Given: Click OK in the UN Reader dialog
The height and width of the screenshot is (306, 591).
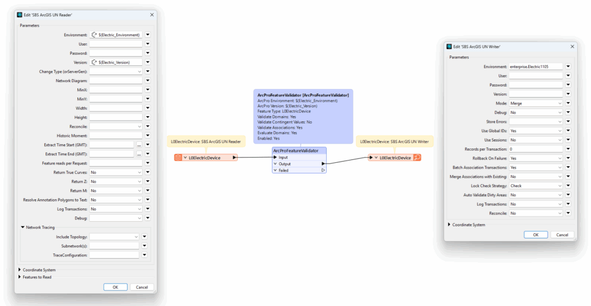Looking at the screenshot, I should click(x=115, y=287).
